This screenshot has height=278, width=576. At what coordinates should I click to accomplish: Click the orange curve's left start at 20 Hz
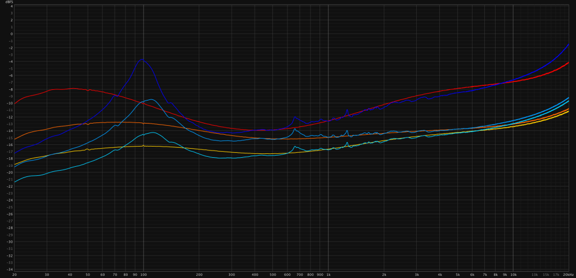point(15,139)
